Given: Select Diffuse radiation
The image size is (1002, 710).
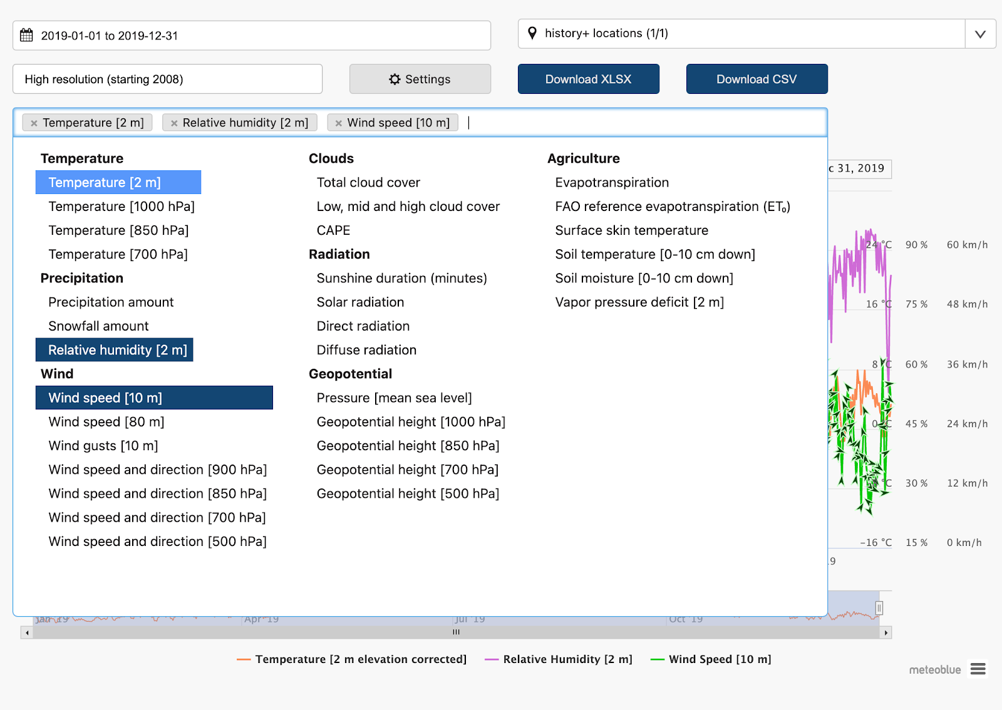Looking at the screenshot, I should click(x=366, y=350).
